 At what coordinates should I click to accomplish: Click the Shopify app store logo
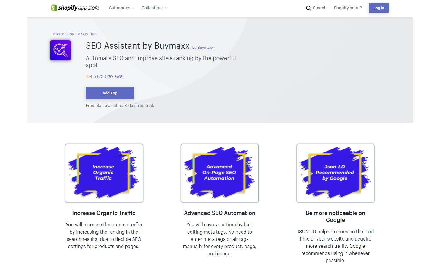(x=75, y=8)
